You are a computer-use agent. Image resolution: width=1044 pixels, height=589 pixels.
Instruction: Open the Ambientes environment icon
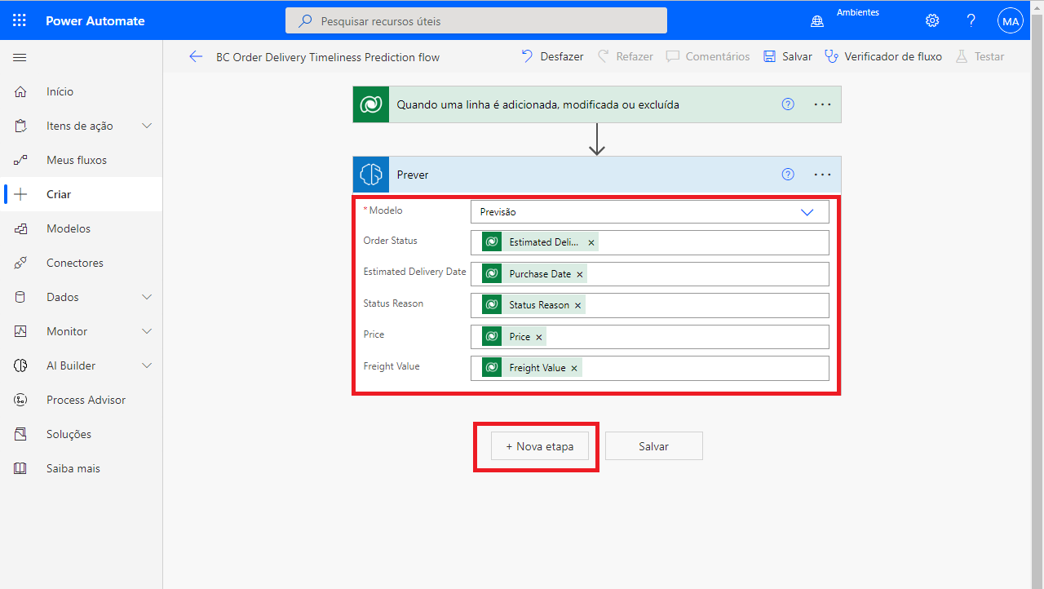click(816, 22)
